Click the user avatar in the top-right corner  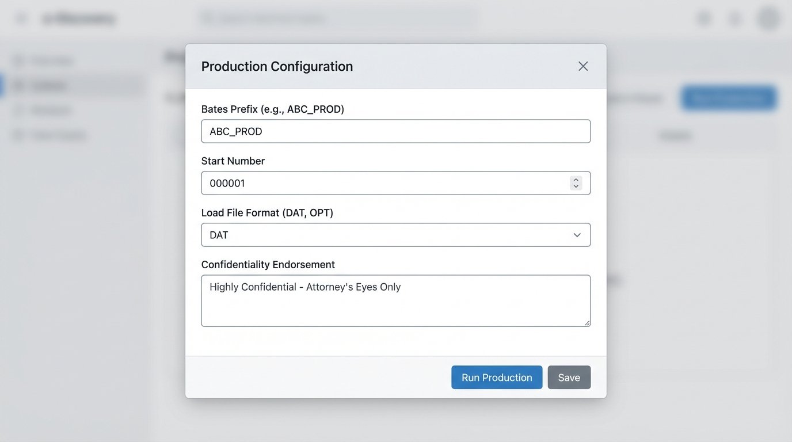[768, 18]
